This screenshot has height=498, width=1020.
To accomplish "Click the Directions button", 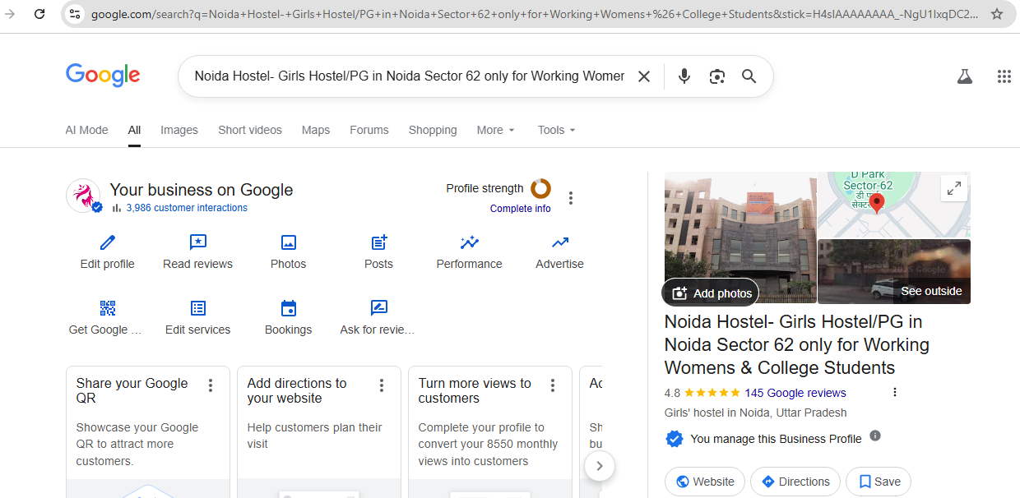I will 795,482.
